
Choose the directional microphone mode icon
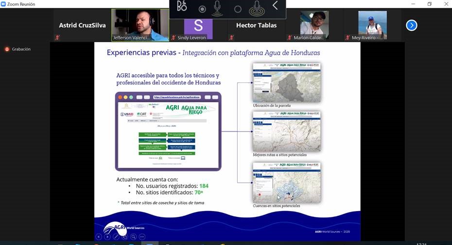217,8
